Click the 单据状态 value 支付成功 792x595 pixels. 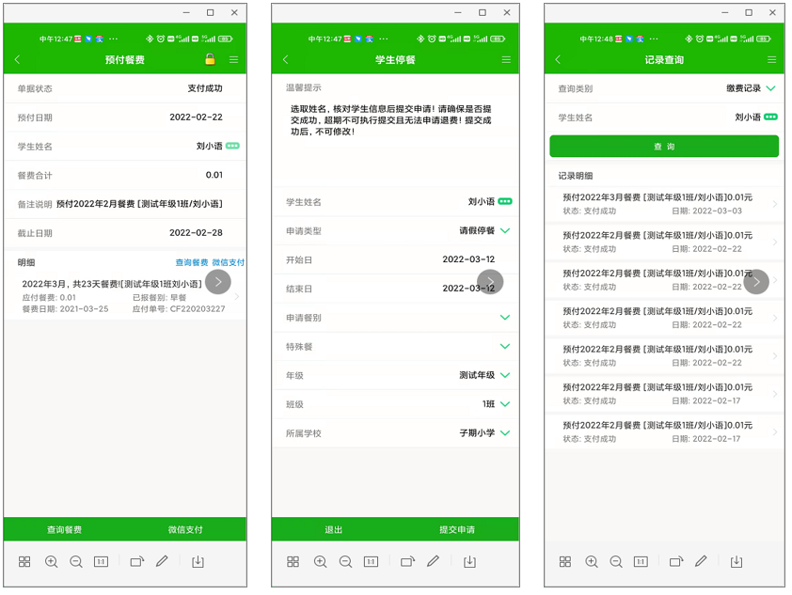click(x=205, y=88)
